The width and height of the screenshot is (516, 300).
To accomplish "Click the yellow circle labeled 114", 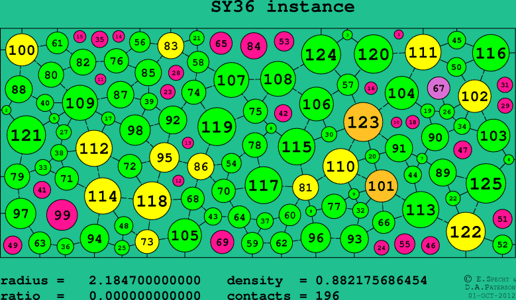I will pos(103,196).
